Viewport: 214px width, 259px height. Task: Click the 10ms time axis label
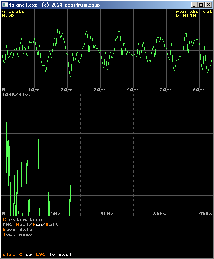(x=34, y=90)
